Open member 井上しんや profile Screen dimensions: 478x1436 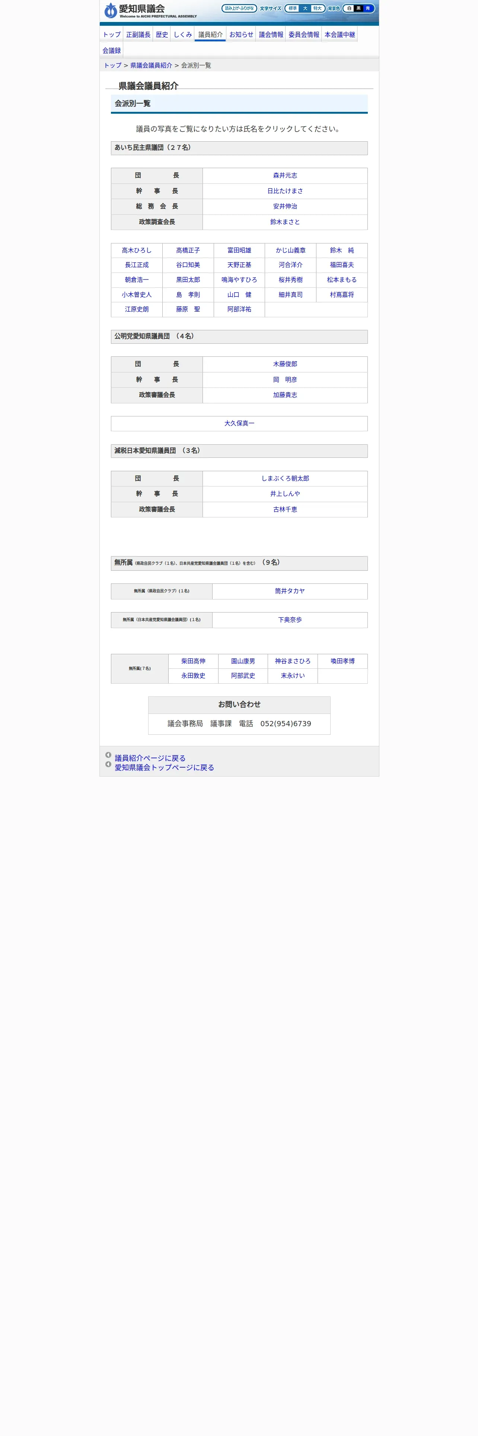point(285,494)
